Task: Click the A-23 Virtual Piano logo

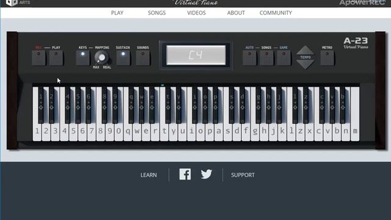Action: tap(356, 43)
